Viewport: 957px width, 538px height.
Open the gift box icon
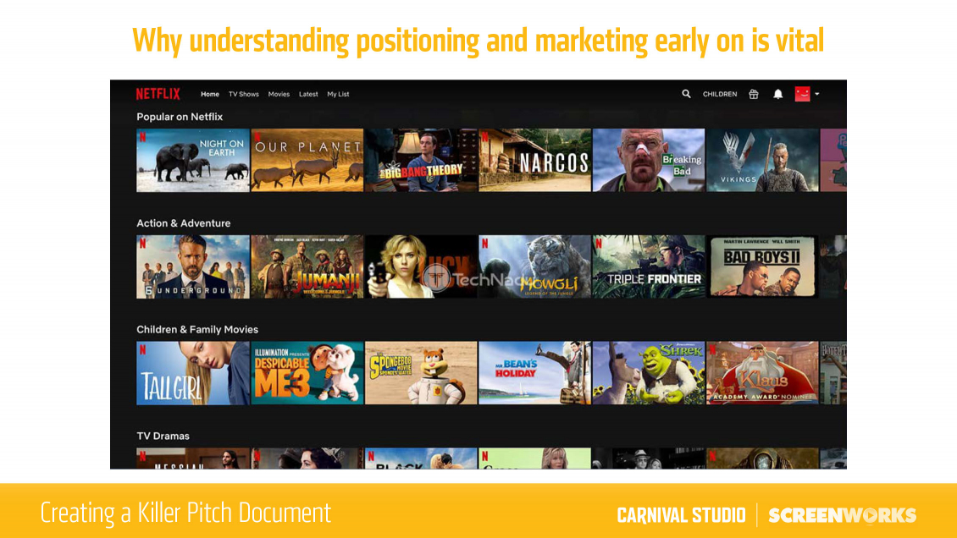[x=754, y=94]
